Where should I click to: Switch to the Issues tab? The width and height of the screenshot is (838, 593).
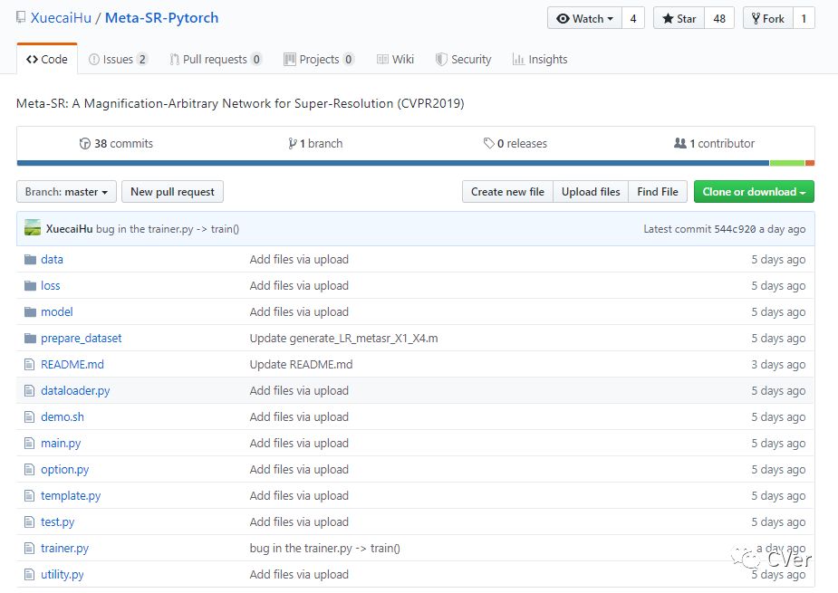point(118,59)
